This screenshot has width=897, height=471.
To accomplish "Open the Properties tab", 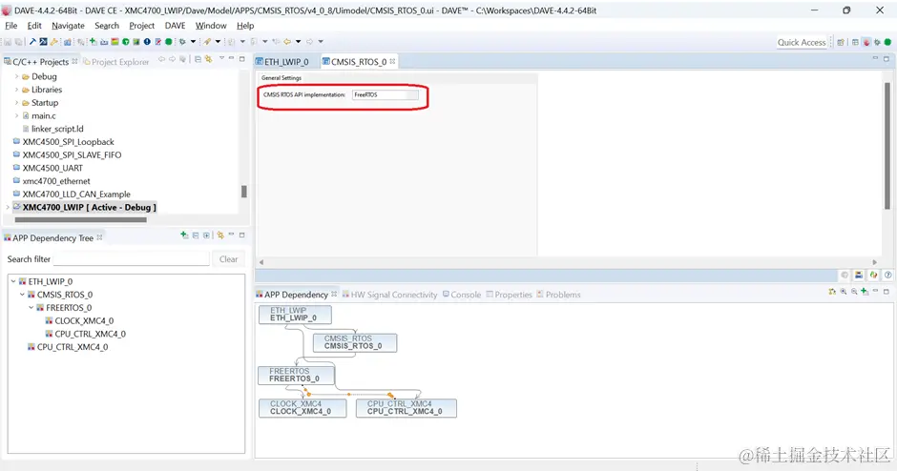I will coord(510,295).
